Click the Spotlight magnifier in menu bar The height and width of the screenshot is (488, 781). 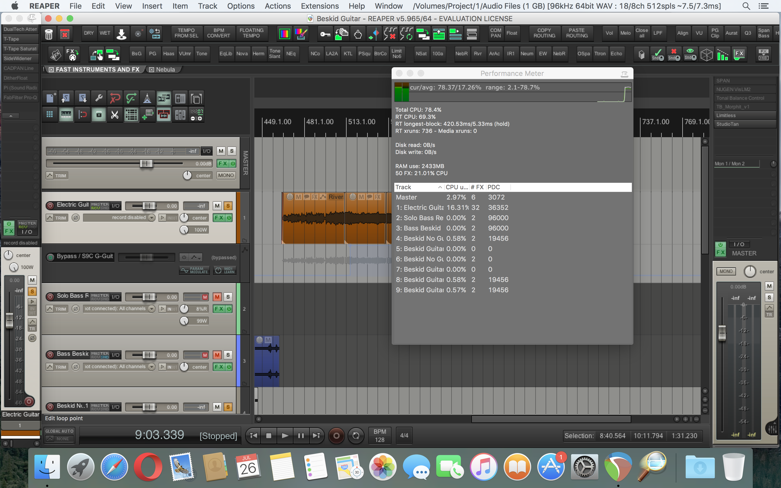pyautogui.click(x=746, y=6)
